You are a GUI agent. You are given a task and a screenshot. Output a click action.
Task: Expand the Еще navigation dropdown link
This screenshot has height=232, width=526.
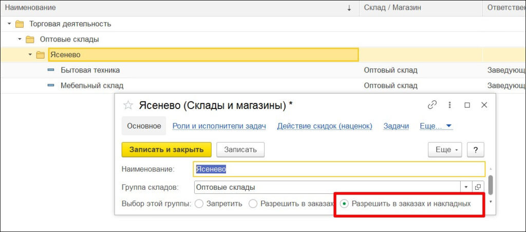click(x=436, y=126)
